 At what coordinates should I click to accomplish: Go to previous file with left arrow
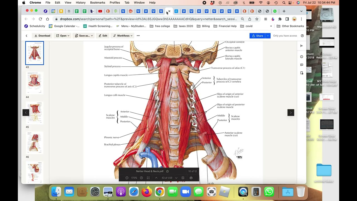[26, 113]
